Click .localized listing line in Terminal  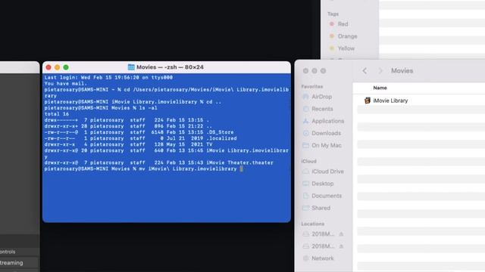click(140, 138)
